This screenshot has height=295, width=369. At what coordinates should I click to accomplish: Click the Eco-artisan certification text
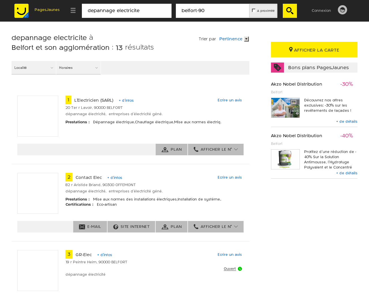[107, 205]
